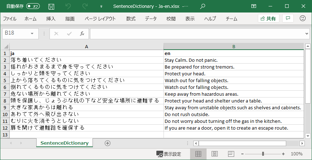312x160 pixels.
Task: Click cell 'Be prepared for strong tremors.'
Action: (x=234, y=67)
